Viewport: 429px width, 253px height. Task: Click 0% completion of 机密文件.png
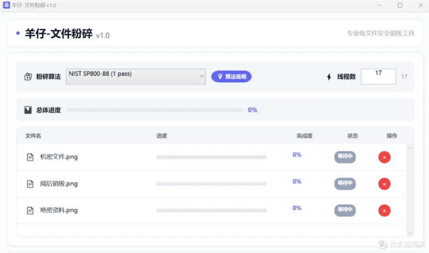coord(297,155)
